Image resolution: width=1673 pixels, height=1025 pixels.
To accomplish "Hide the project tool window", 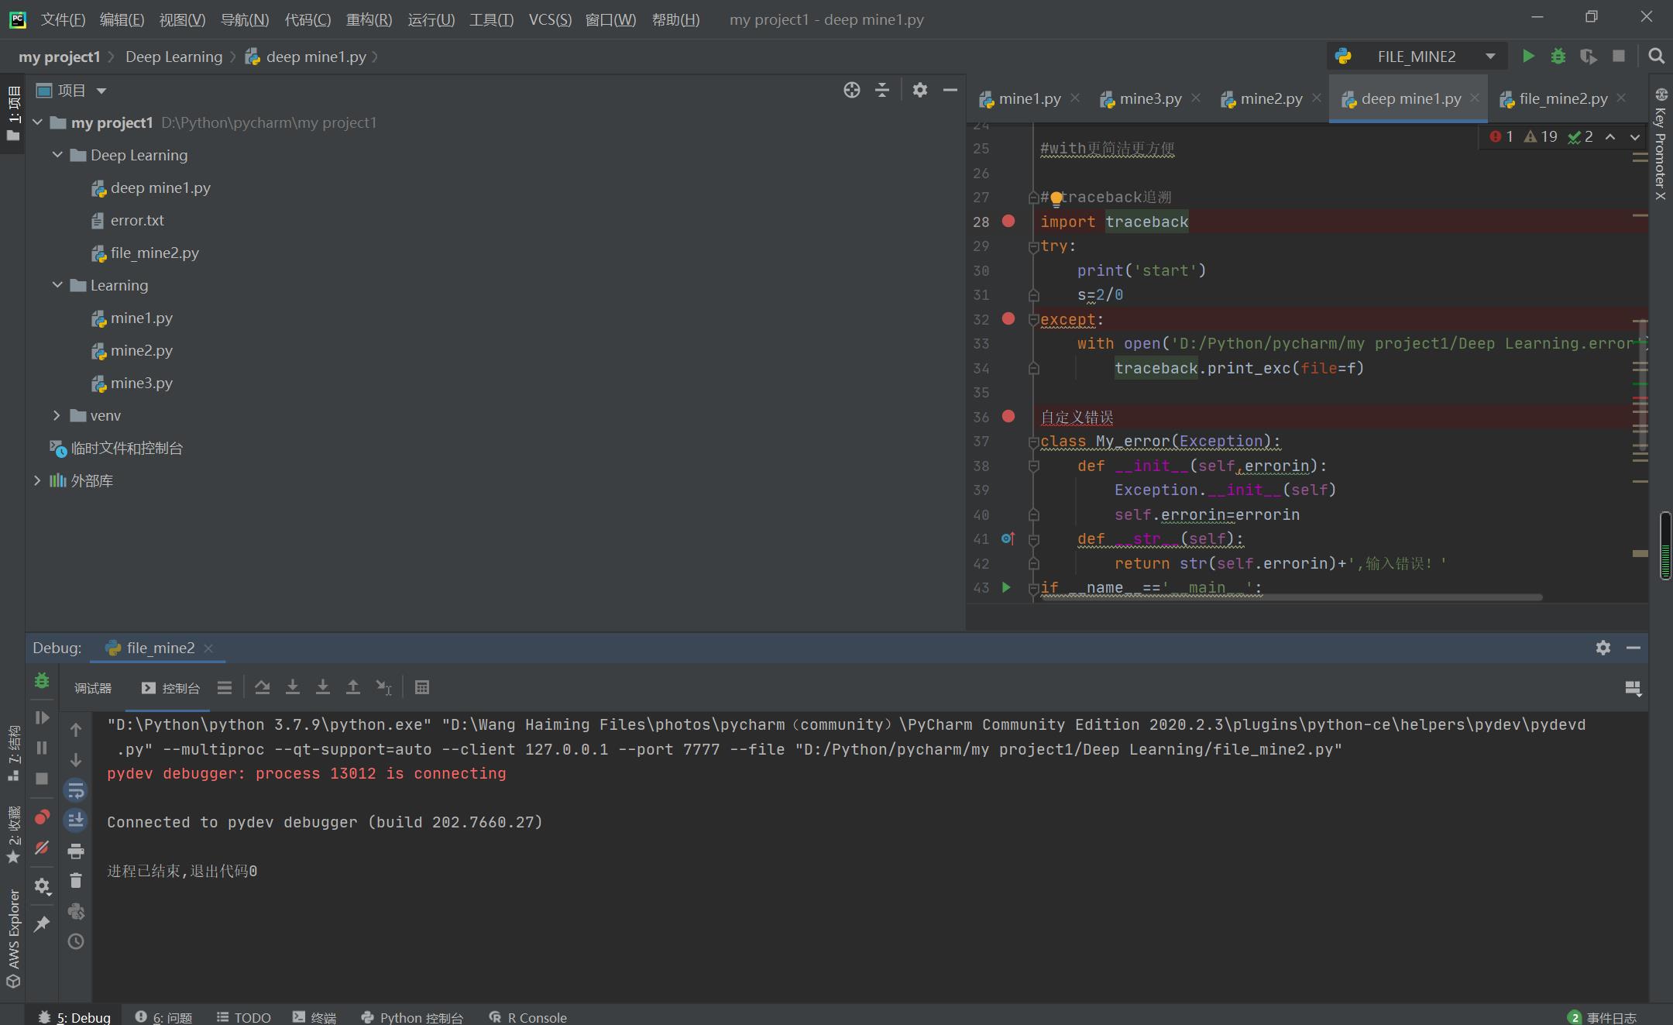I will (x=950, y=91).
